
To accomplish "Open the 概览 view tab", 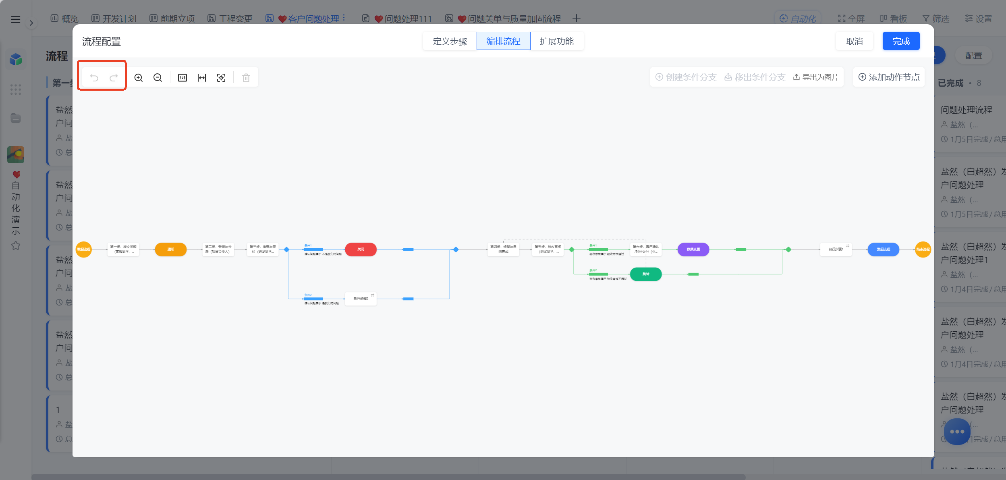I will point(64,19).
